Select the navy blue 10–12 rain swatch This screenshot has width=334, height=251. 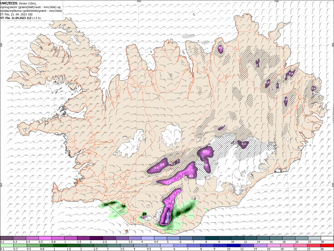[234, 246]
